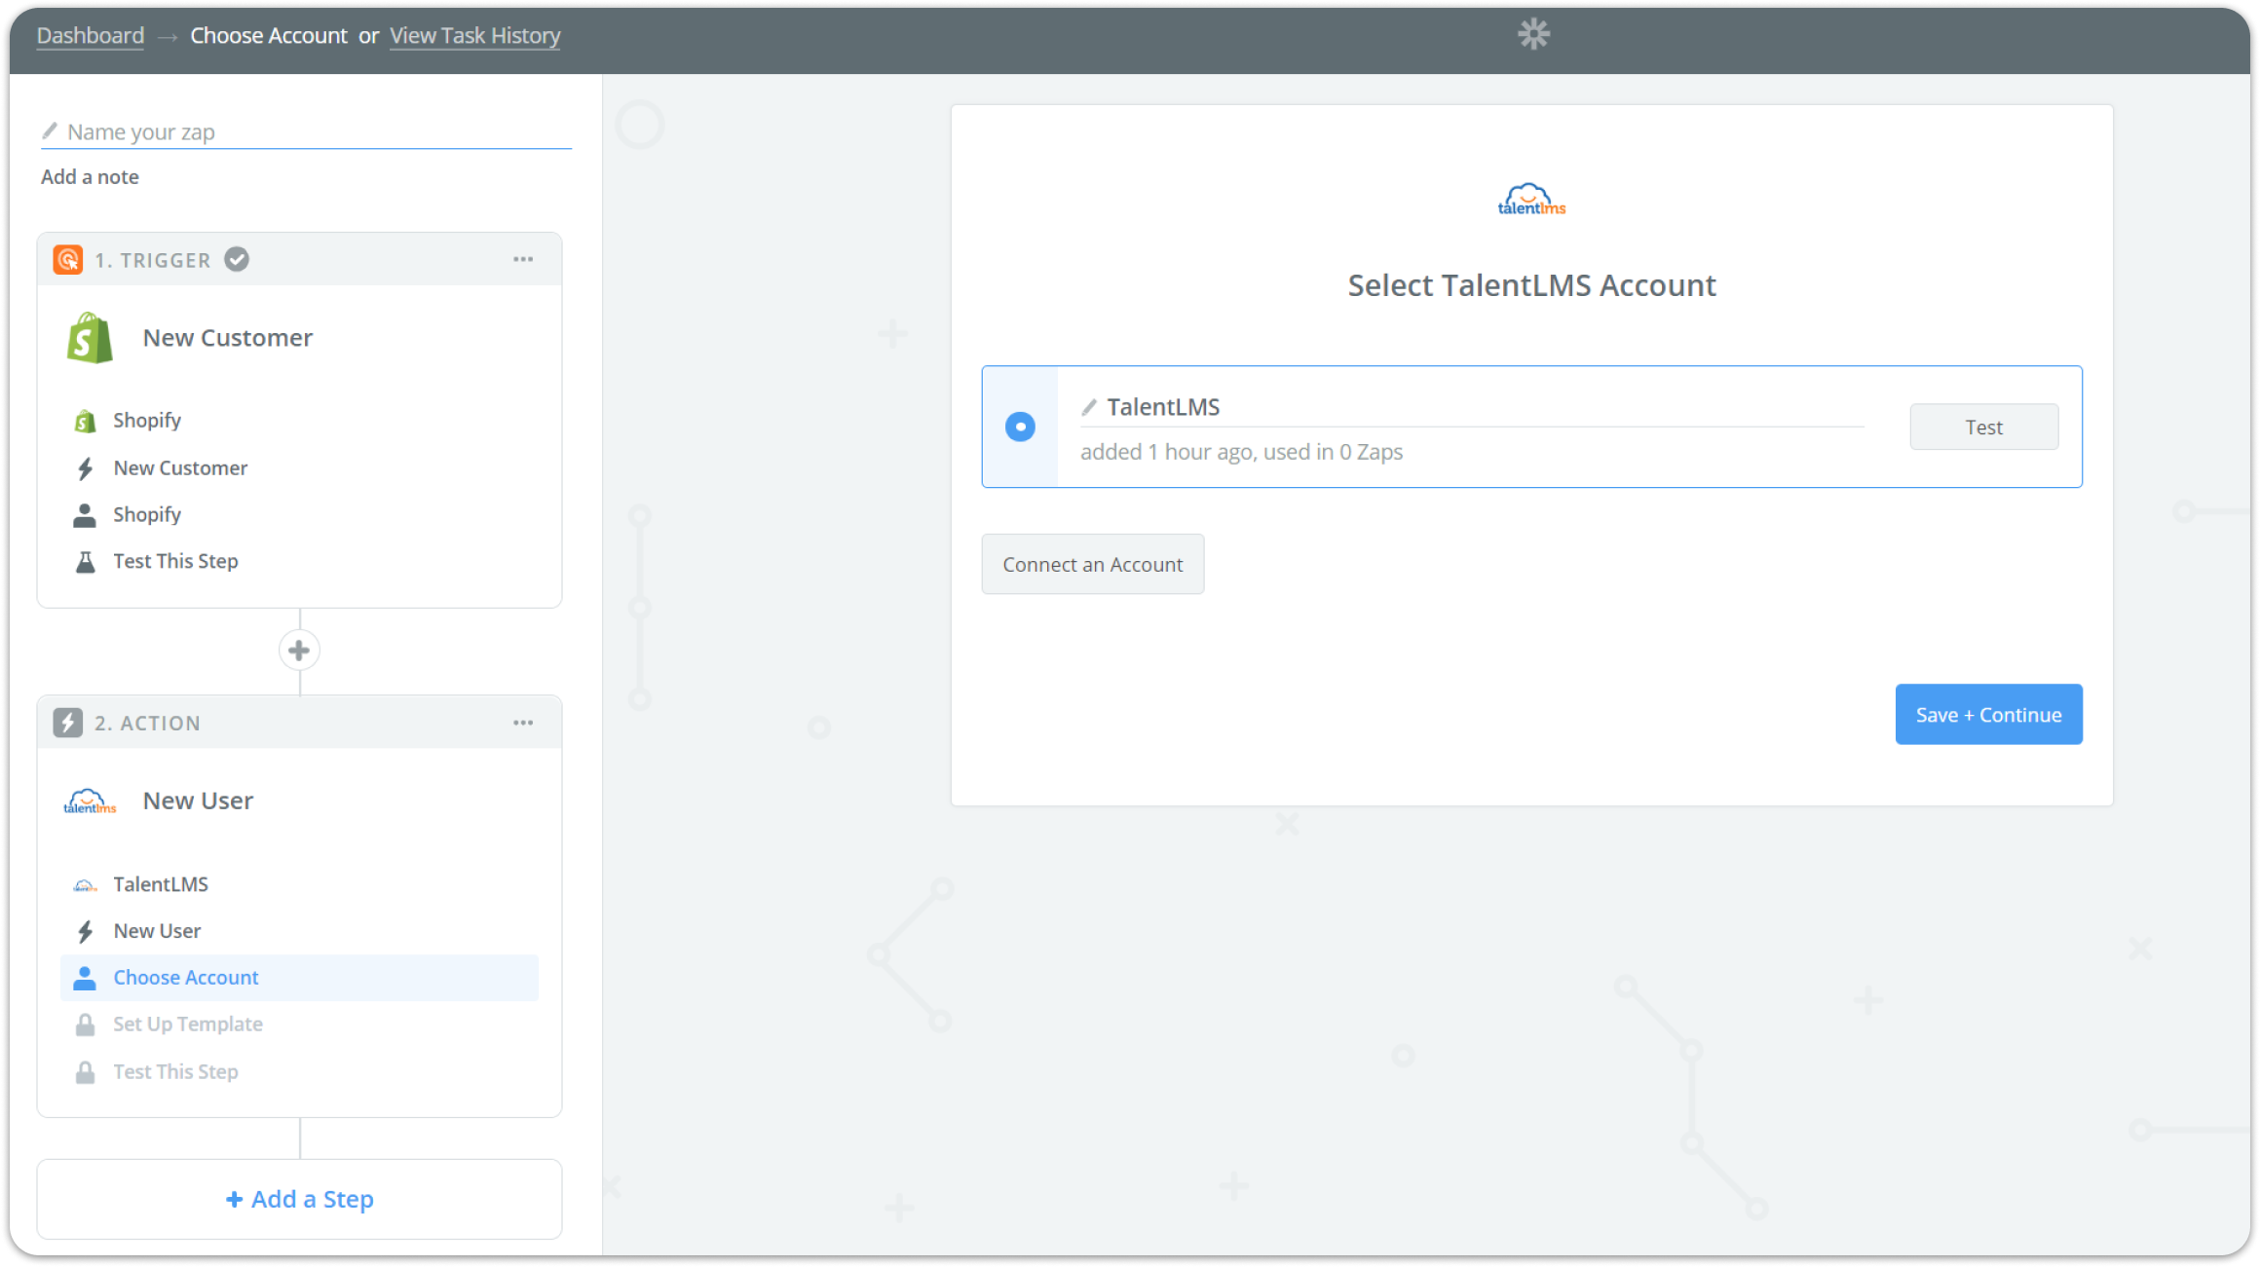Open the Choose Account step in sidebar
2260x1267 pixels.
[185, 978]
